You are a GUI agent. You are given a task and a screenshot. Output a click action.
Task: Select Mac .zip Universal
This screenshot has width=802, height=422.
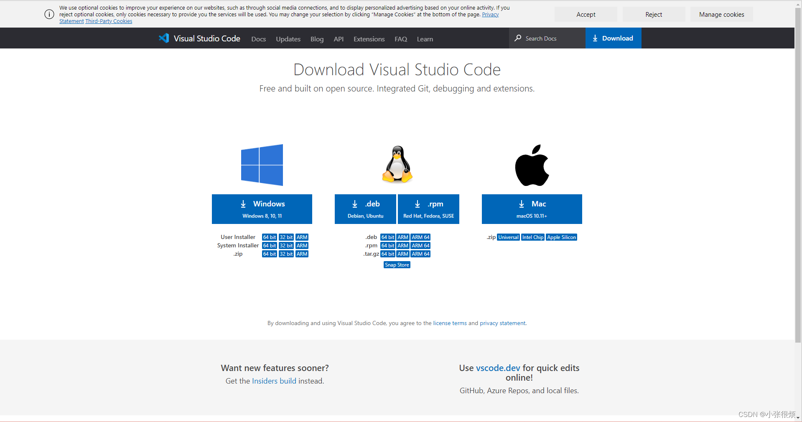(x=508, y=237)
